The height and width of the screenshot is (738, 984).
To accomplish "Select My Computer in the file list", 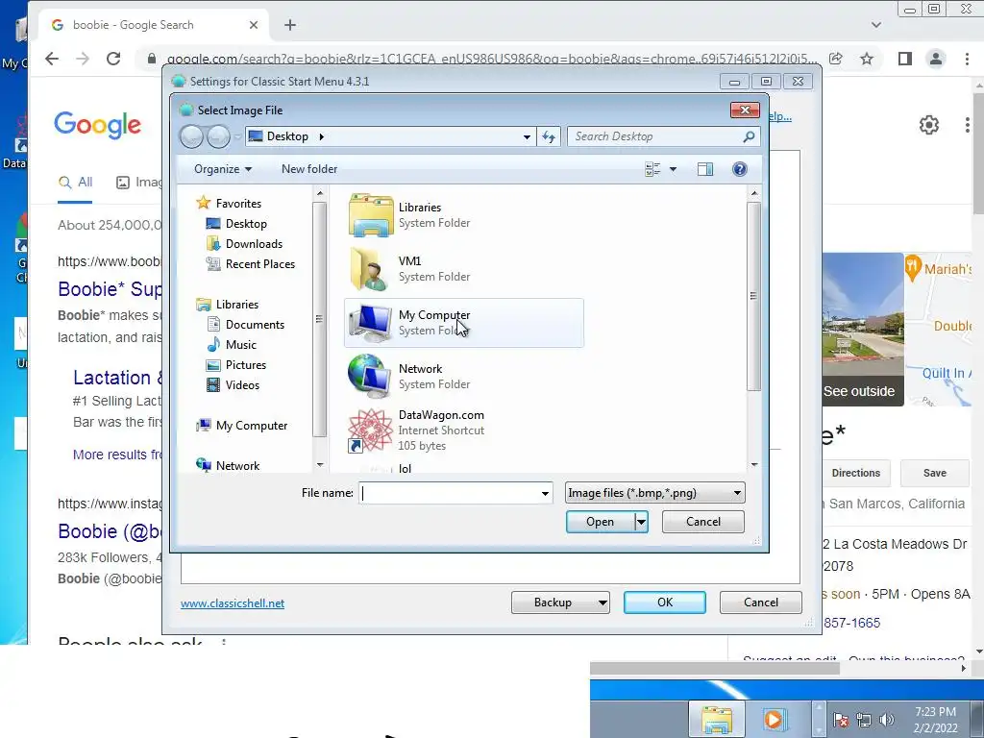I will click(x=464, y=323).
